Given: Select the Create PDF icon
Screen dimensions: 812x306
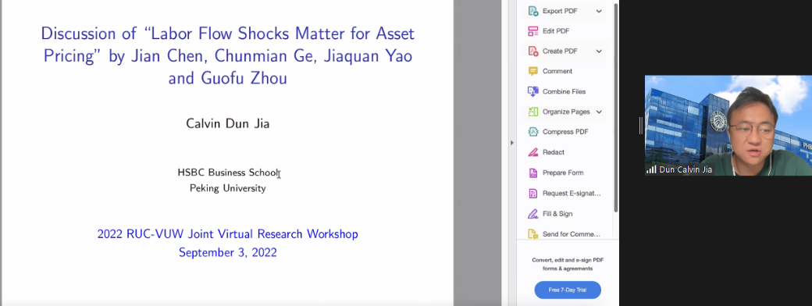Looking at the screenshot, I should (532, 52).
